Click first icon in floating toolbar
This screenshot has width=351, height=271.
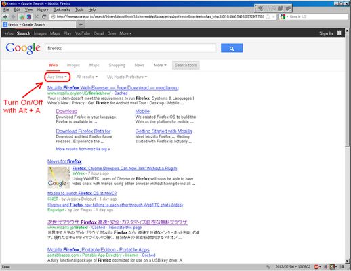click(260, 8)
